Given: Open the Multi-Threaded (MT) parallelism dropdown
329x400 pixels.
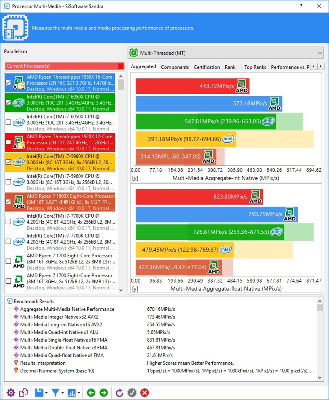Looking at the screenshot, I should (226, 53).
